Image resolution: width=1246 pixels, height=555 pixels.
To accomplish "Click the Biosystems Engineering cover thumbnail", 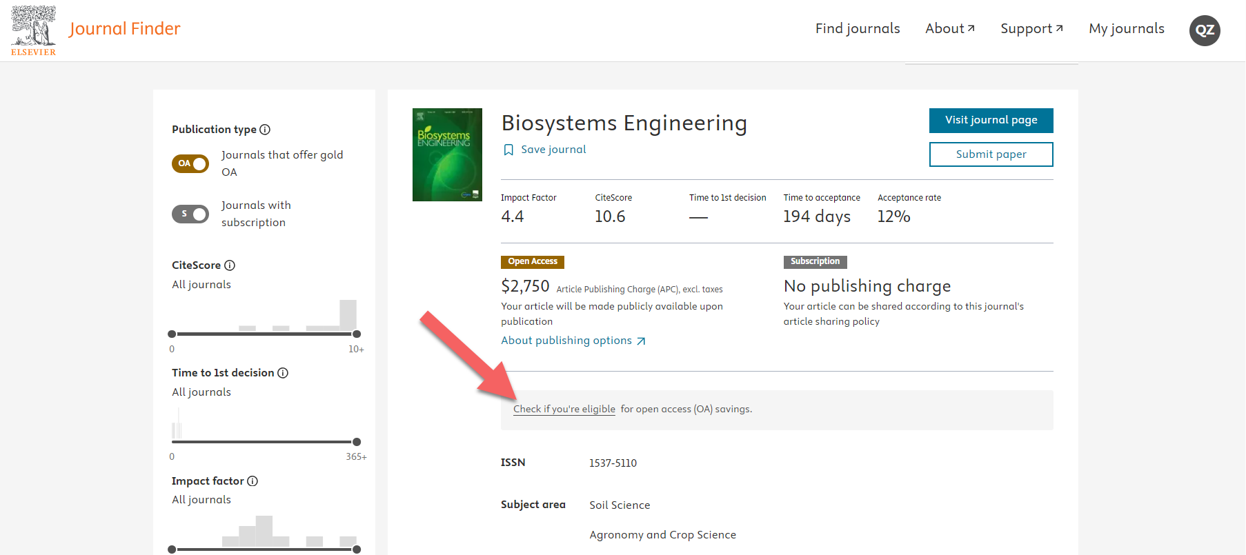I will click(447, 154).
